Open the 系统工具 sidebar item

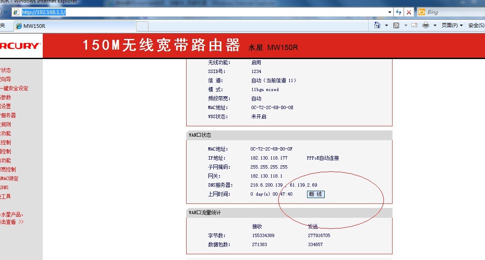coord(5,196)
